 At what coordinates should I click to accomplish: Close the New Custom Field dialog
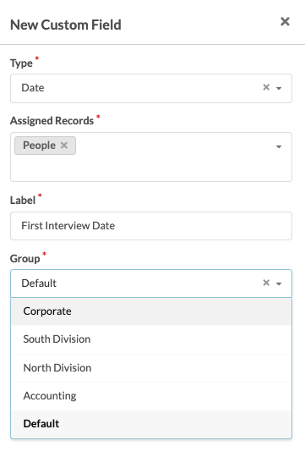coord(285,21)
